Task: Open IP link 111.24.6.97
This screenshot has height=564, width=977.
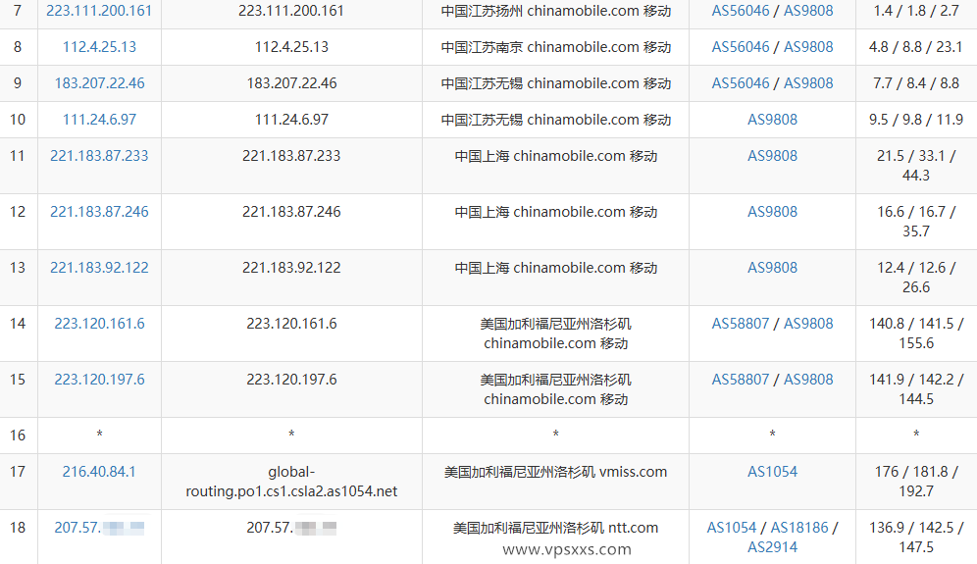Action: coord(99,119)
